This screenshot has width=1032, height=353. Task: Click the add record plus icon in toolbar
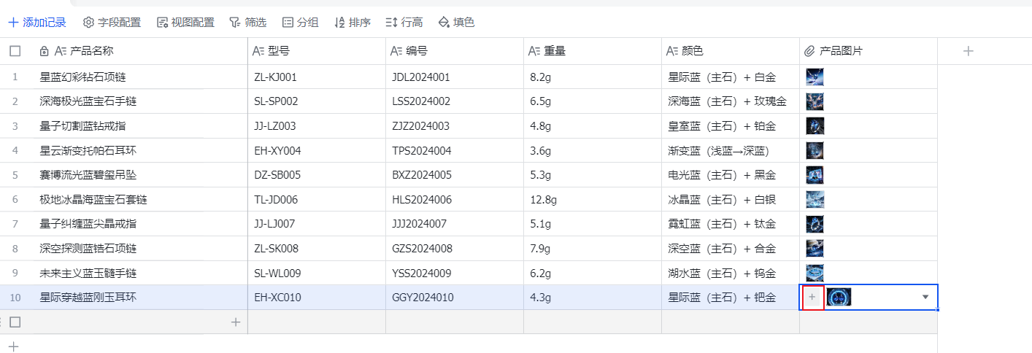13,23
